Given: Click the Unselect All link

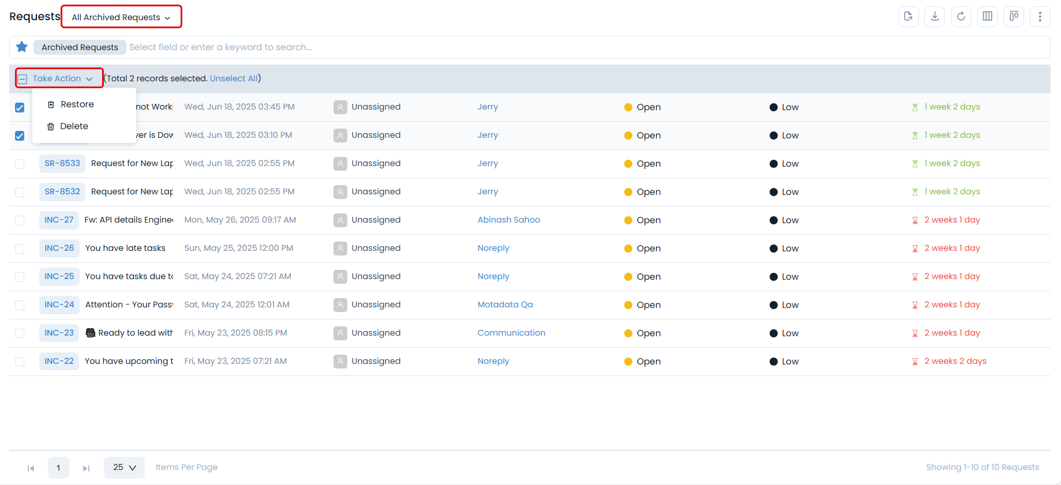Looking at the screenshot, I should click(x=234, y=78).
